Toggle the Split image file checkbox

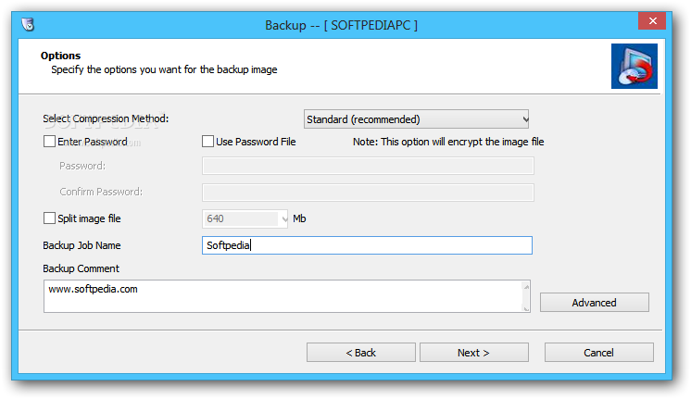pyautogui.click(x=49, y=218)
